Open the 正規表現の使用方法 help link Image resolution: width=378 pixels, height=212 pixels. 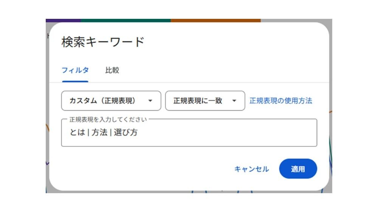tap(280, 101)
